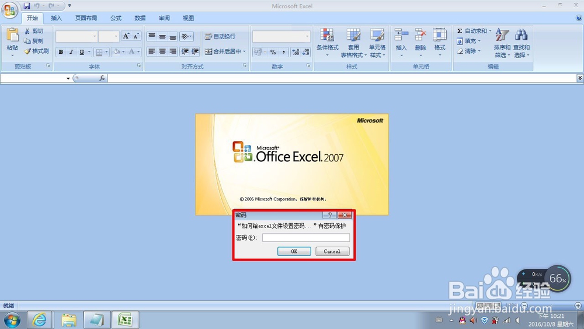Screen dimensions: 584x329
Task: Toggle middle vertical alignment
Action: (162, 36)
